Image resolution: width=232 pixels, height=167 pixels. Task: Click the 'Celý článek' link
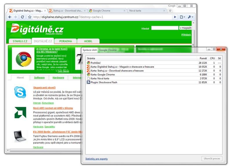pyautogui.click(x=63, y=71)
